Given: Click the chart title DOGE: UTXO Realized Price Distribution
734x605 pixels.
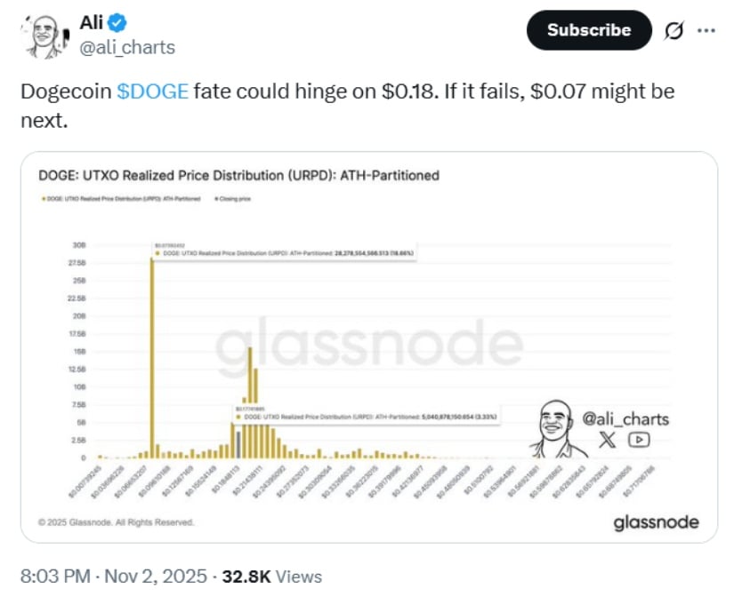Looking at the screenshot, I should click(239, 175).
